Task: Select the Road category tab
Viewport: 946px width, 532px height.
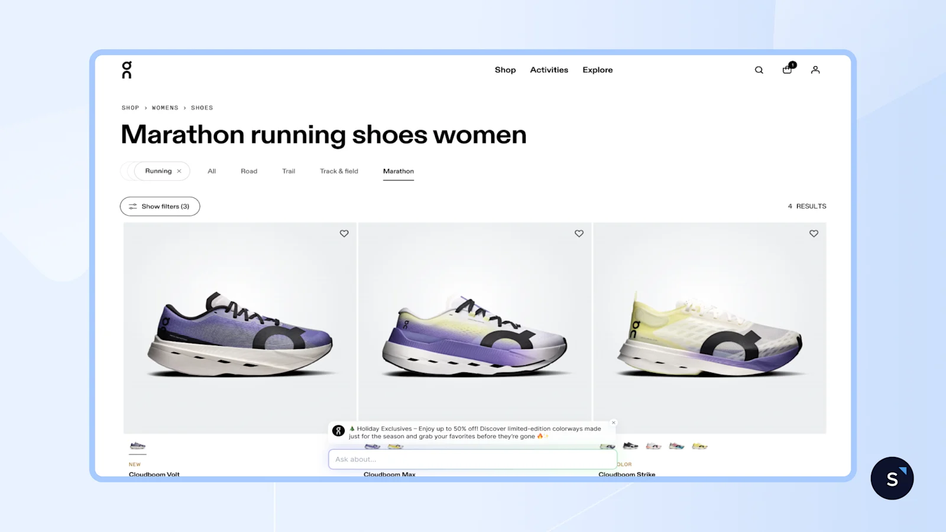Action: (249, 171)
